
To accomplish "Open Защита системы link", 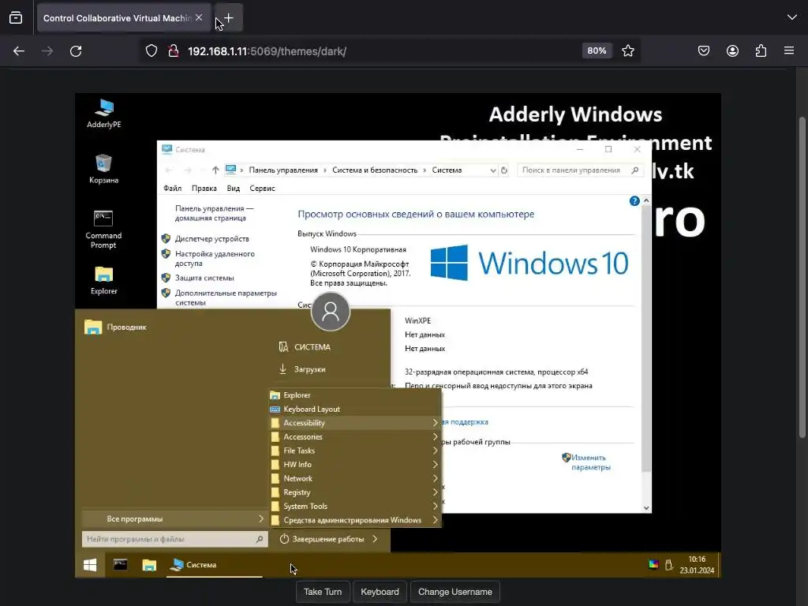I will pyautogui.click(x=204, y=278).
